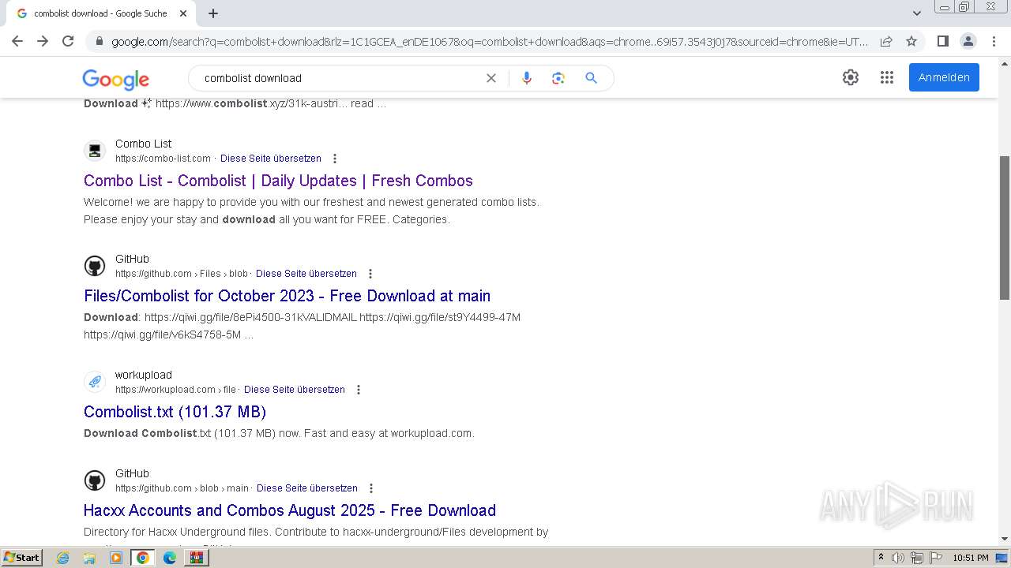
Task: Open Hacxx Accounts and Combos August 2025 link
Action: pos(290,510)
